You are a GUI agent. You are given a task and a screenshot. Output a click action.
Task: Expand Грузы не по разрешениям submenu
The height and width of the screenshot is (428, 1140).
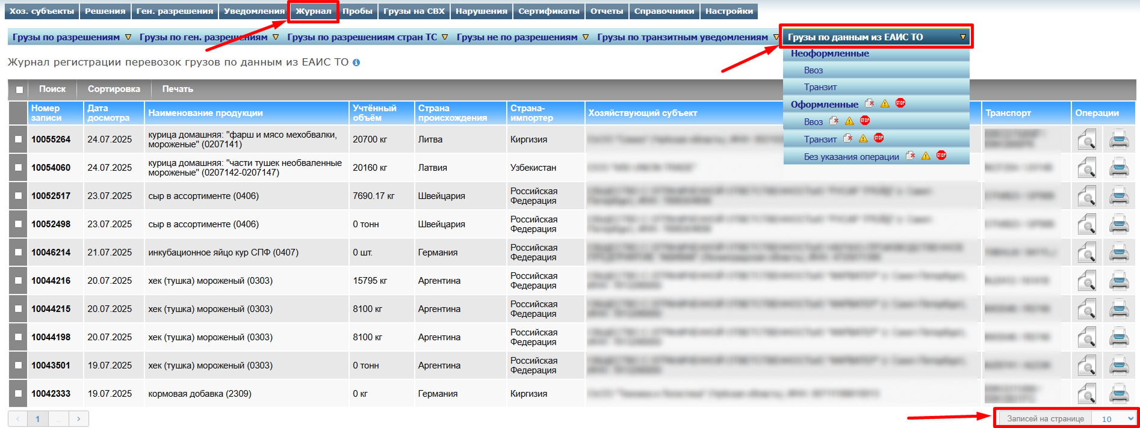click(522, 37)
